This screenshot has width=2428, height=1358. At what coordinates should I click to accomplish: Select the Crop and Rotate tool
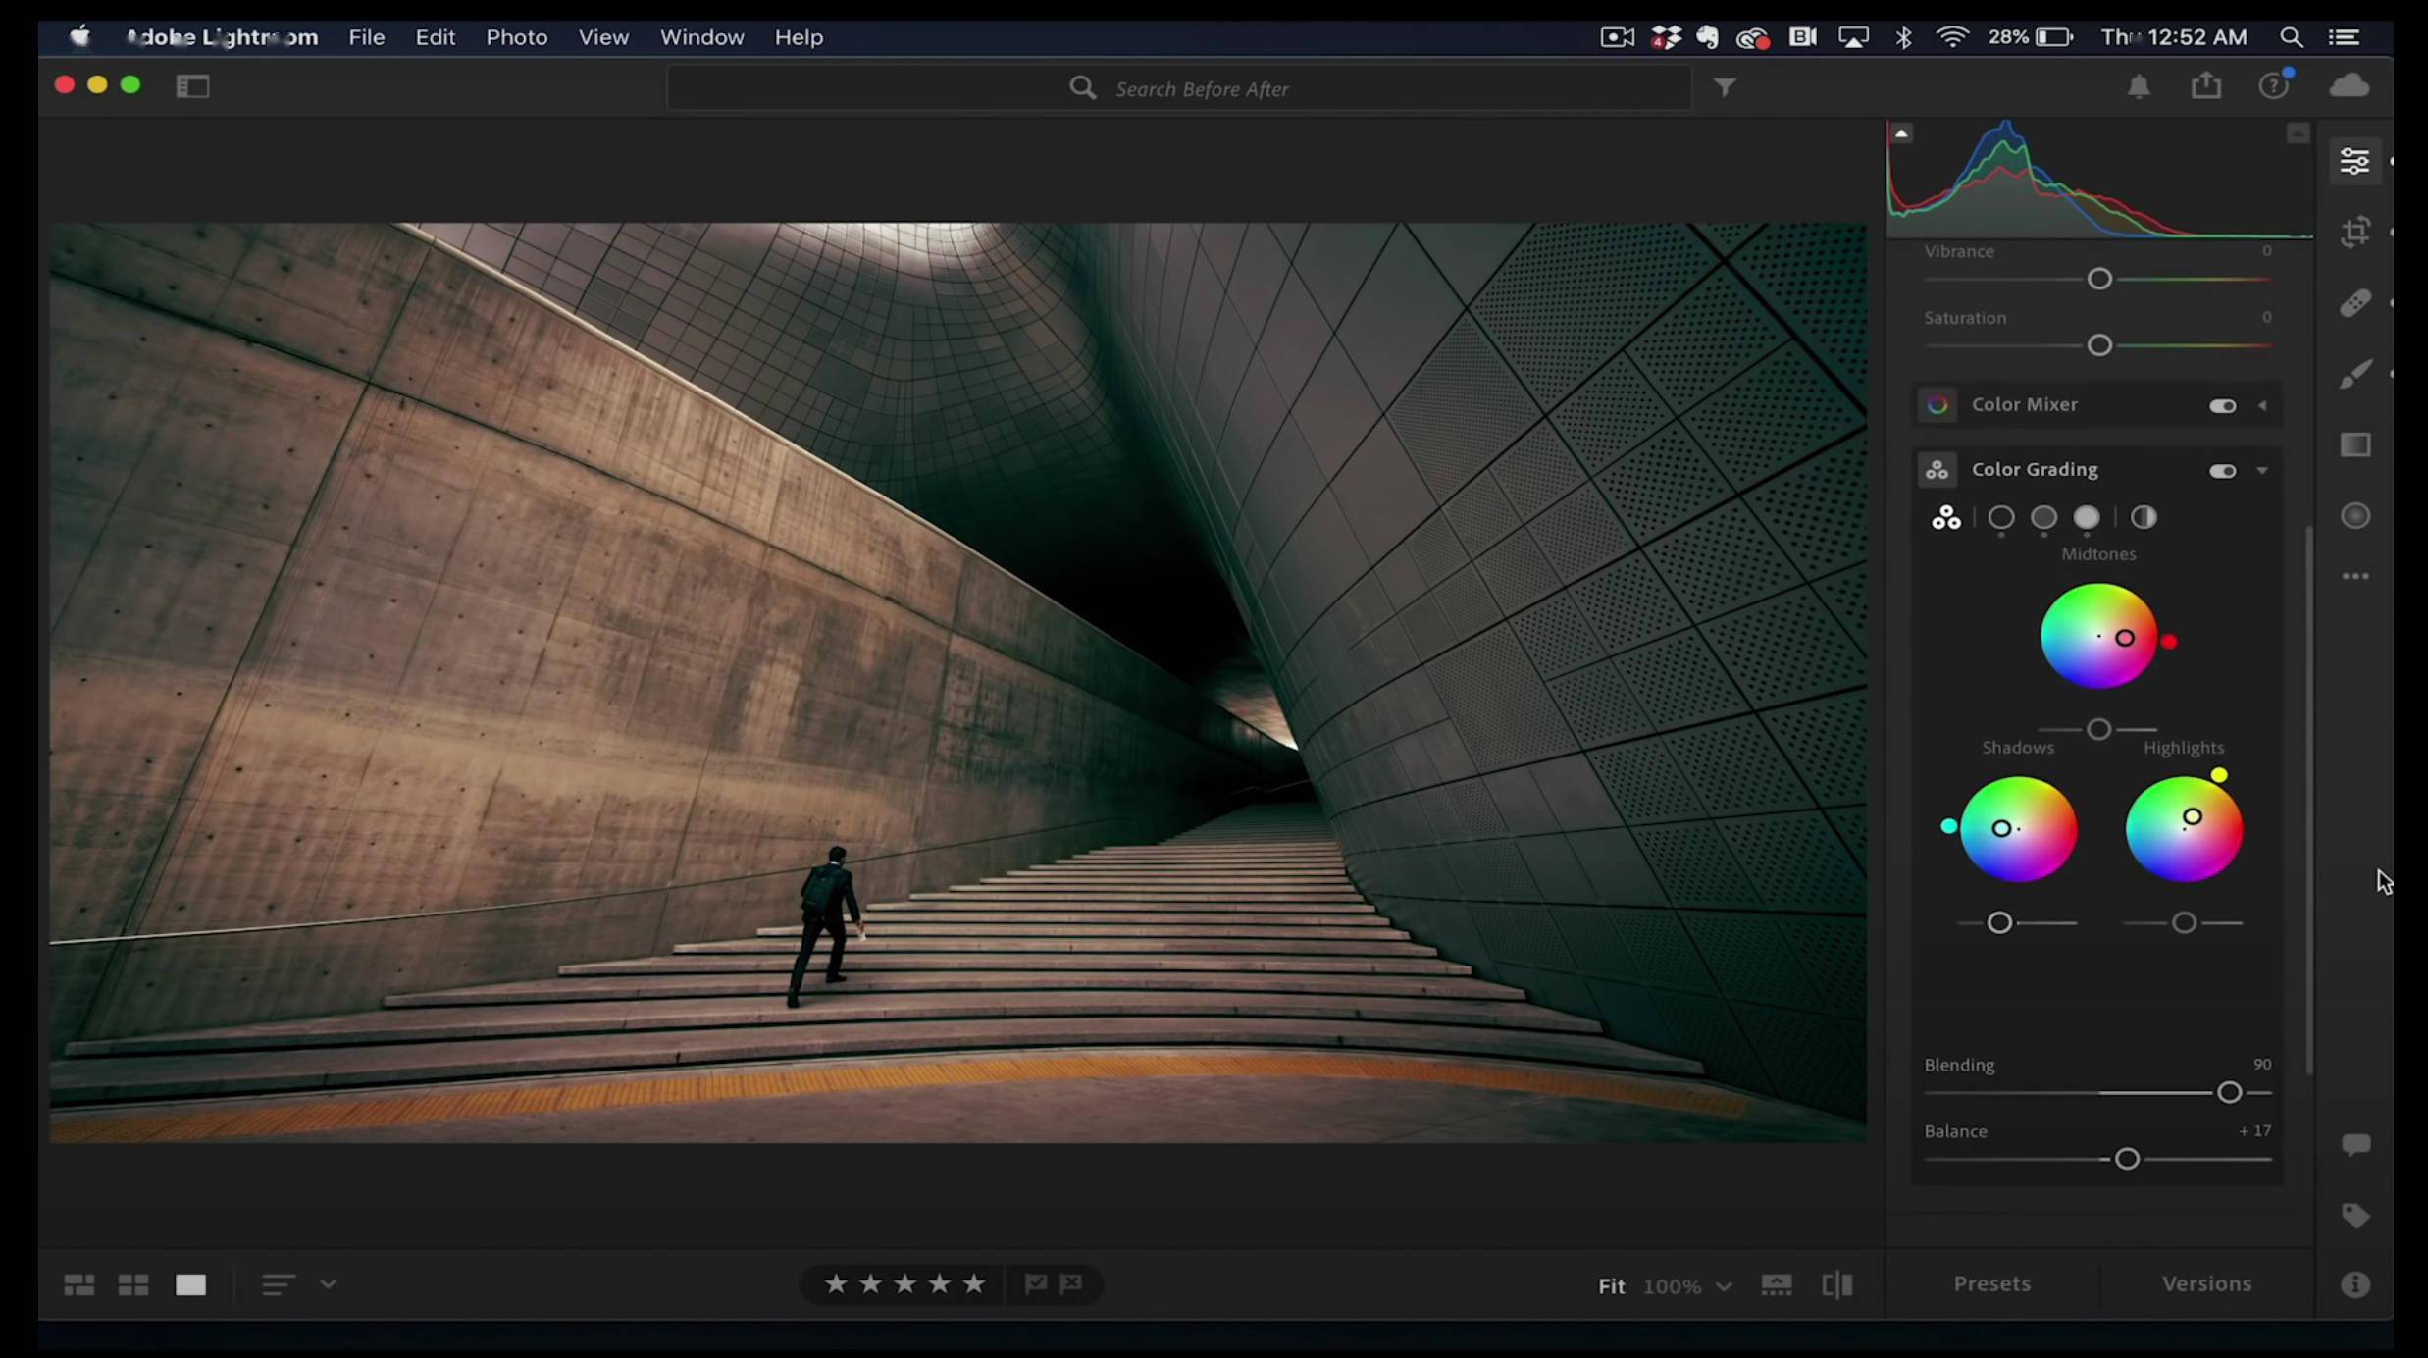pyautogui.click(x=2355, y=233)
